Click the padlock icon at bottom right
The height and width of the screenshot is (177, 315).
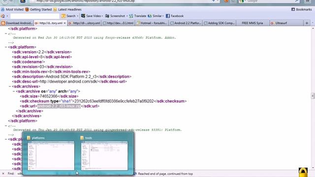(303, 172)
